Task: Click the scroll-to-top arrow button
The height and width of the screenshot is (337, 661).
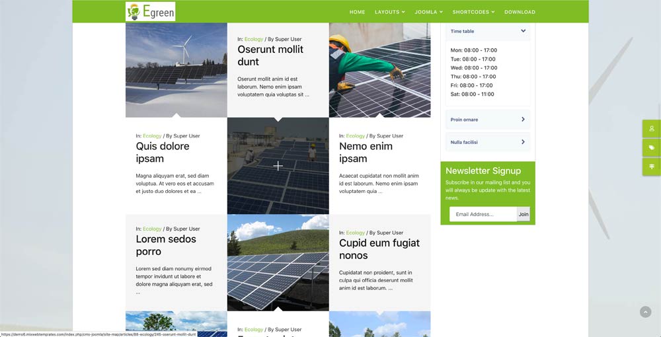Action: [645, 312]
